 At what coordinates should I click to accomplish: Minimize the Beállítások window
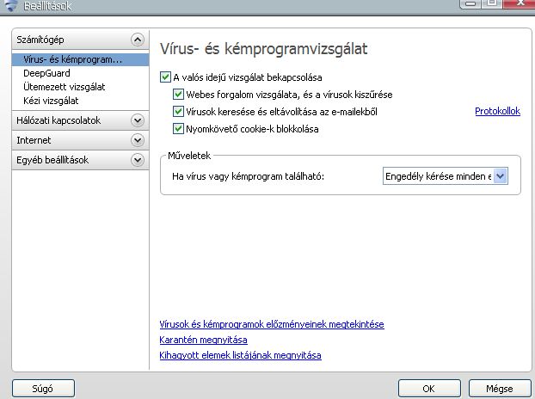click(470, 3)
